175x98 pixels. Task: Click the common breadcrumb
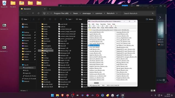click(x=99, y=13)
